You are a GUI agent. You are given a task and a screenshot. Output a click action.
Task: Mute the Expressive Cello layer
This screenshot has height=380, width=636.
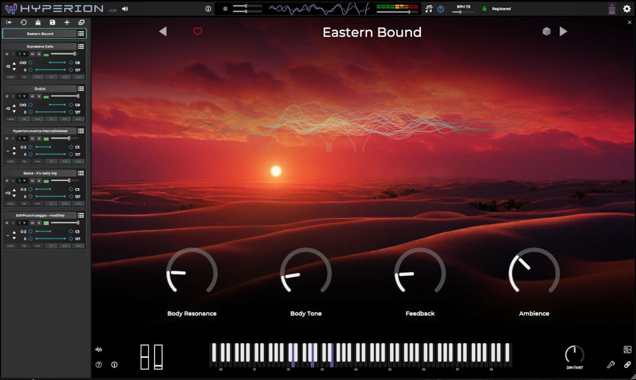tap(32, 54)
